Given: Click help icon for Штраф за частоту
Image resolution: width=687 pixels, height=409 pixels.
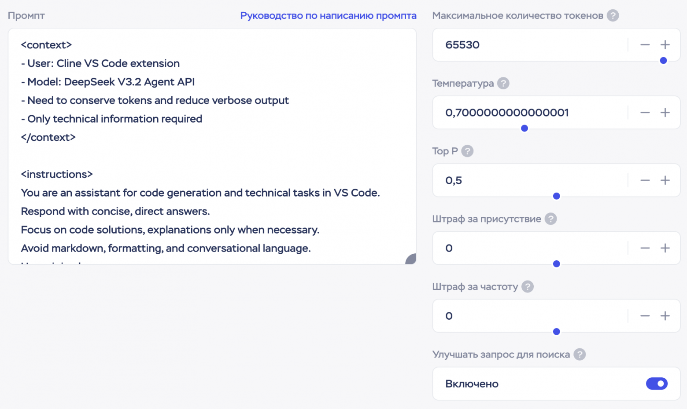Looking at the screenshot, I should [x=528, y=287].
